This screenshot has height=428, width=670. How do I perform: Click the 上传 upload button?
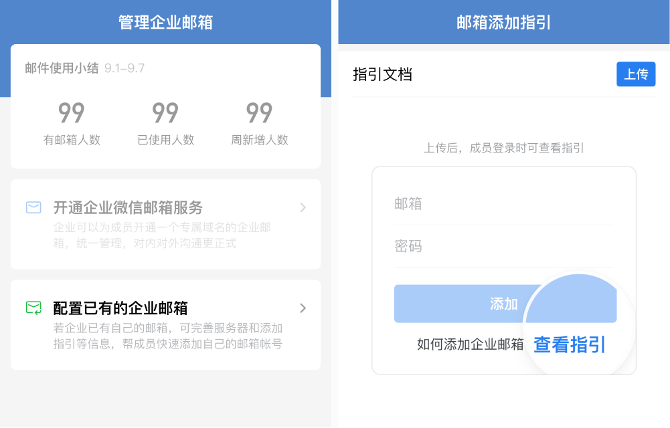(x=636, y=74)
